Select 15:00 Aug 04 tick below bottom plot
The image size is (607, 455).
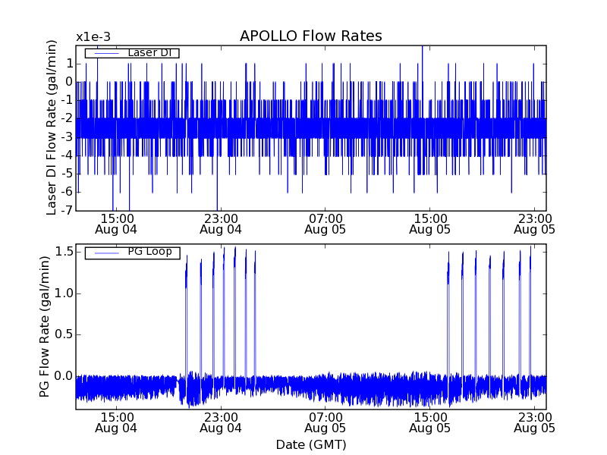116,422
